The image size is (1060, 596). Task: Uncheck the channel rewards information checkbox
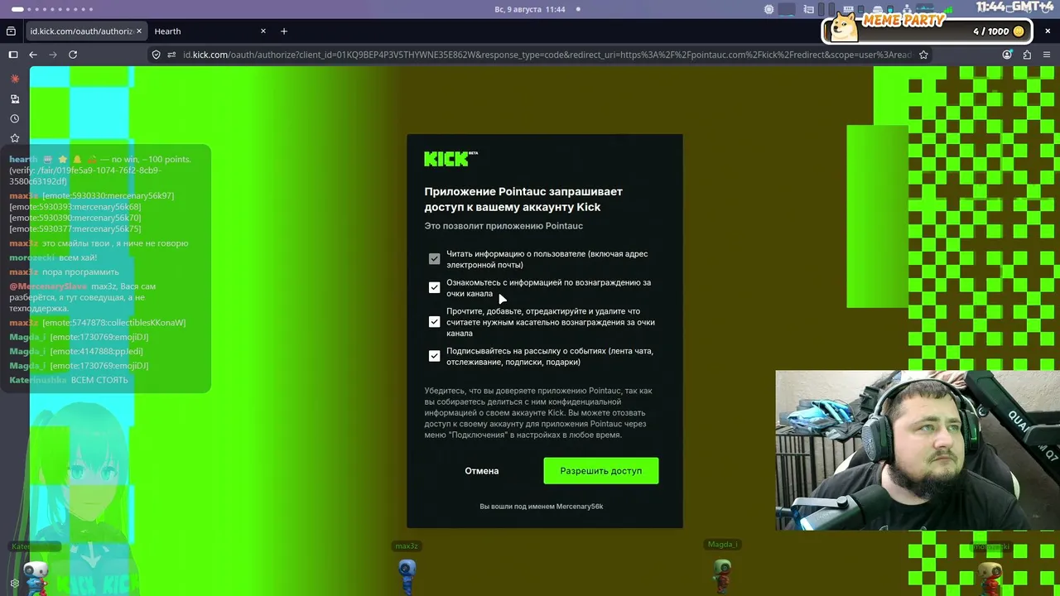pyautogui.click(x=434, y=287)
